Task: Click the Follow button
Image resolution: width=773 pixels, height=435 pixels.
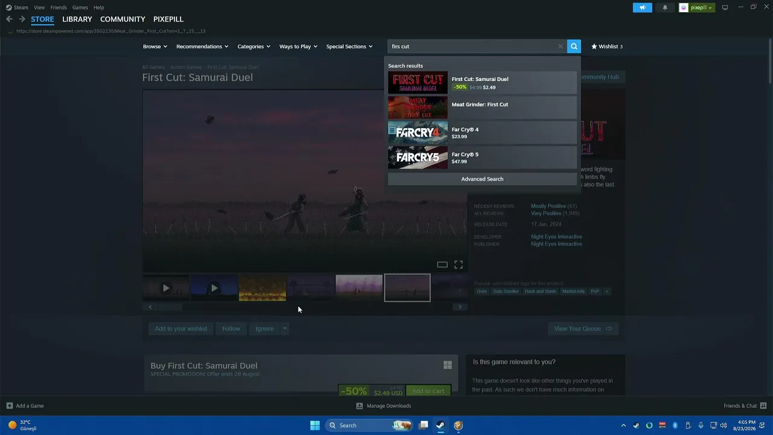Action: coord(231,329)
